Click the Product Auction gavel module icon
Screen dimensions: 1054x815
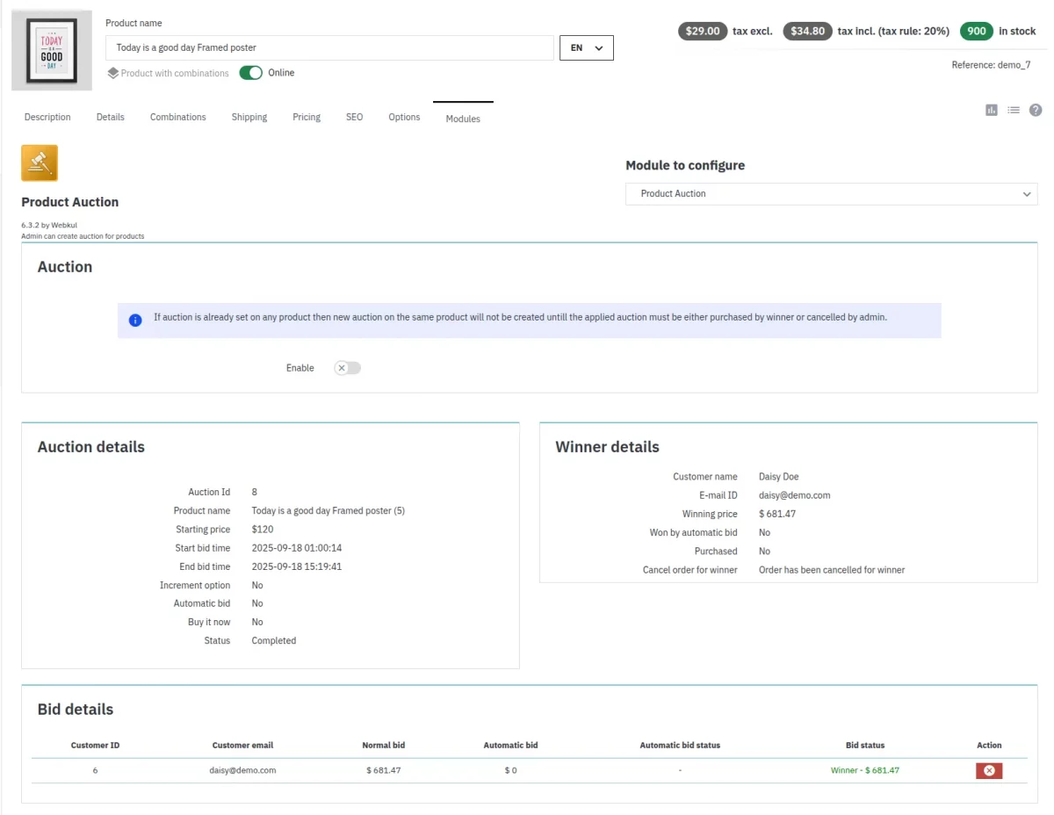click(x=40, y=162)
